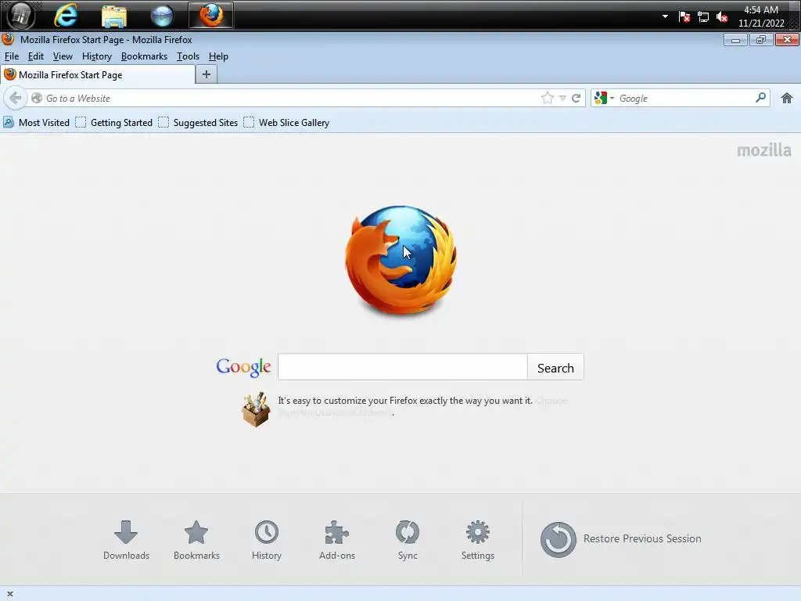Image resolution: width=801 pixels, height=601 pixels.
Task: Click the muted volume tray icon
Action: 722,16
